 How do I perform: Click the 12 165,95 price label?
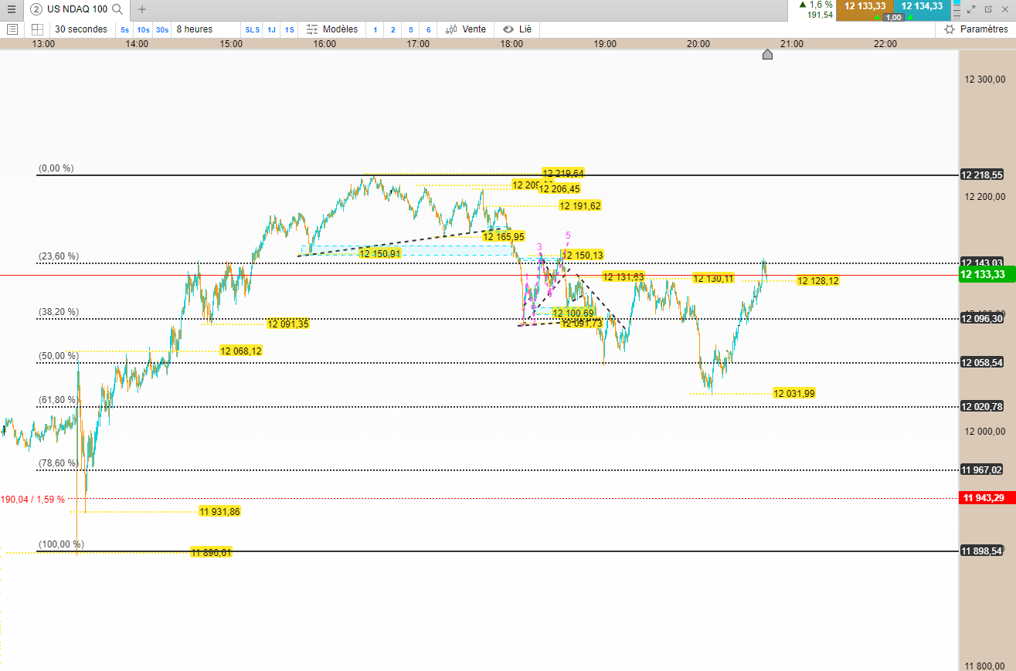click(x=504, y=236)
